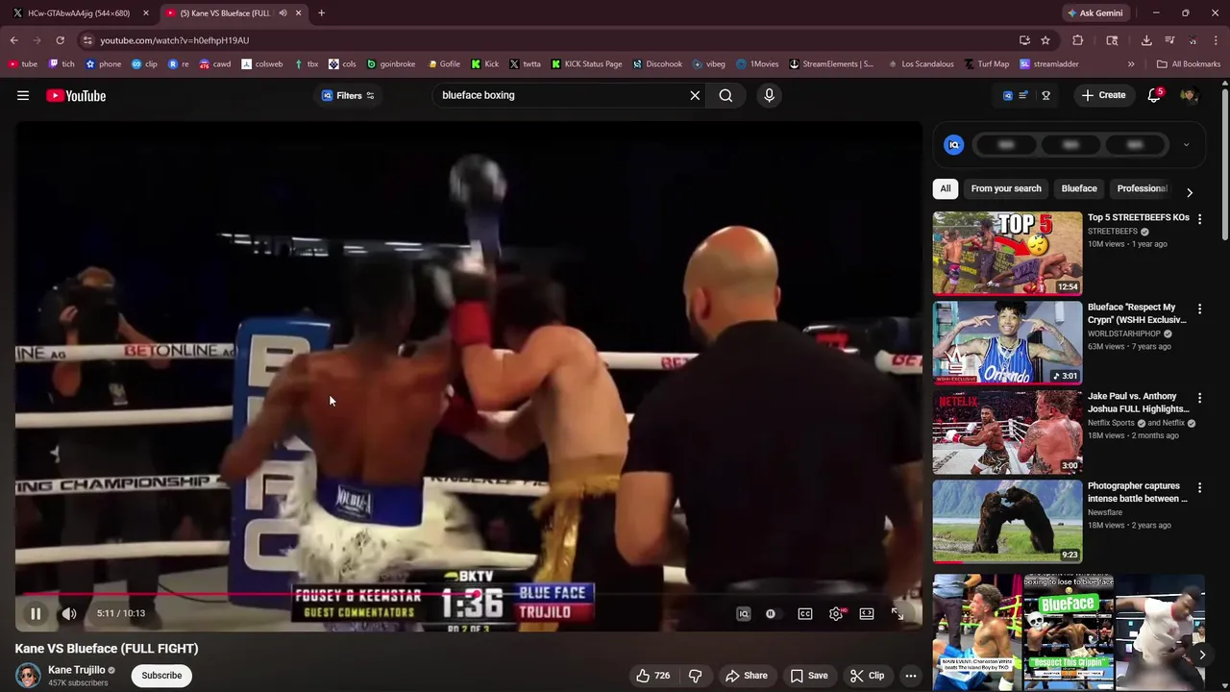The width and height of the screenshot is (1230, 692).
Task: Open options for Blueface Respect My Cryp
Action: [x=1199, y=309]
